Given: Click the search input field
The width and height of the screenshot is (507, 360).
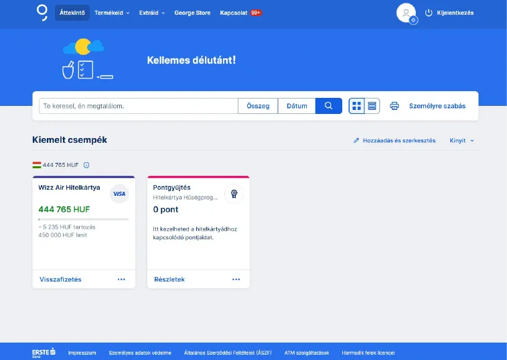Looking at the screenshot, I should (x=138, y=106).
